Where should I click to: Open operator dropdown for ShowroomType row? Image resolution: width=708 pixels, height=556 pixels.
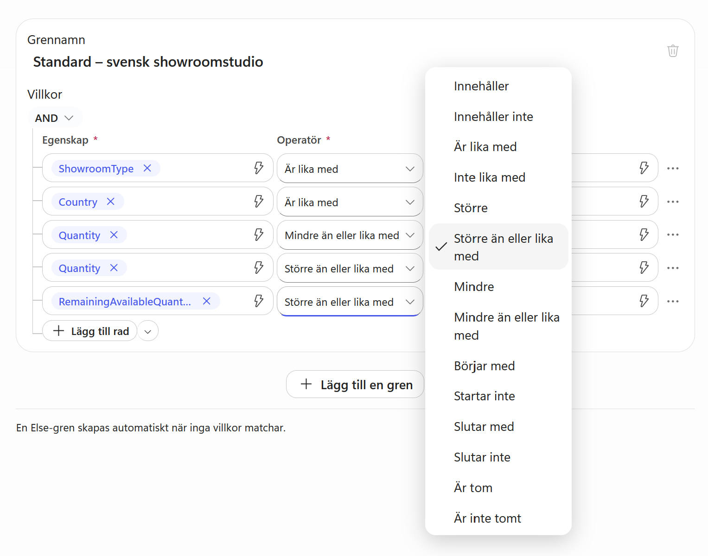point(350,169)
